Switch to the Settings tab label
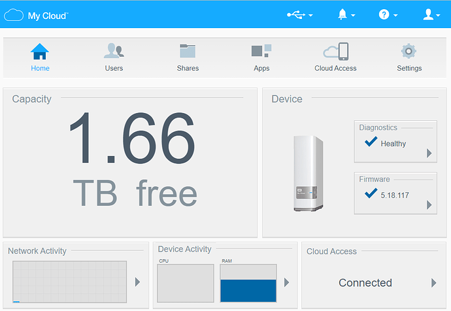 (x=409, y=69)
